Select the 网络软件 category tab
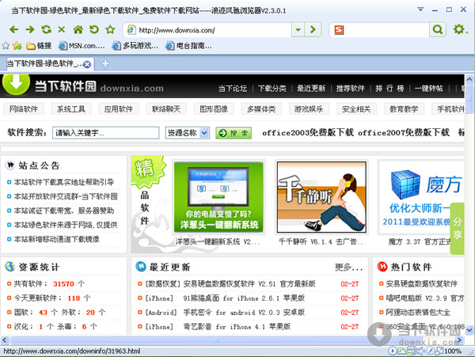Image resolution: width=475 pixels, height=357 pixels. click(x=24, y=109)
